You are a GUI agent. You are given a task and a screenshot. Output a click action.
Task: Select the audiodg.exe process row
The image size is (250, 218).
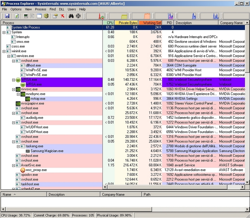coord(123,118)
